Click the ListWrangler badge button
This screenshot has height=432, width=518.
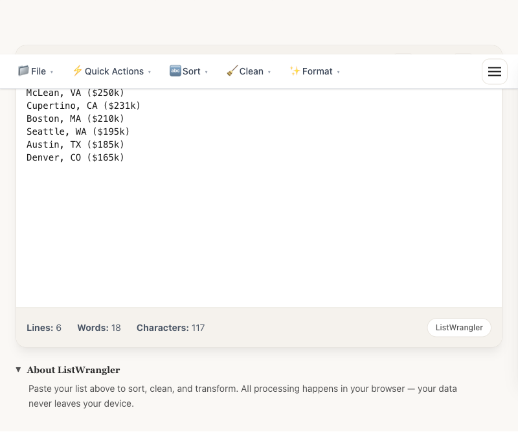click(459, 328)
